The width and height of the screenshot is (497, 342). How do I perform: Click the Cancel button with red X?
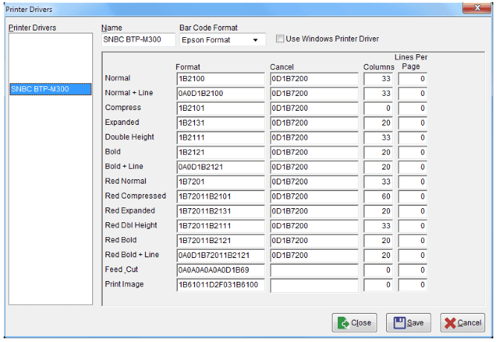pyautogui.click(x=462, y=323)
